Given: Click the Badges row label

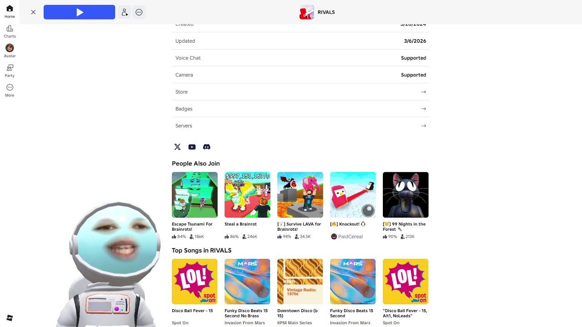Looking at the screenshot, I should [184, 109].
